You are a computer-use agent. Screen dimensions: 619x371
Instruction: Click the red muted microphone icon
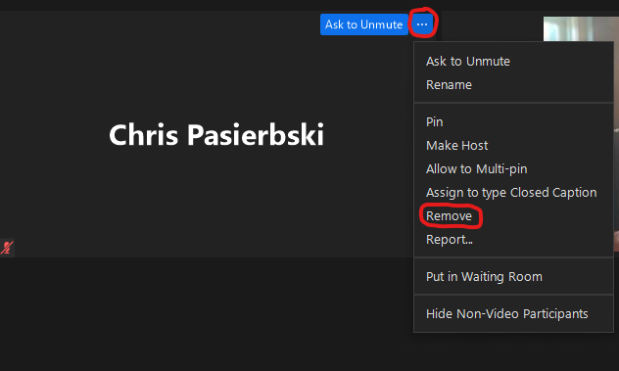7,248
